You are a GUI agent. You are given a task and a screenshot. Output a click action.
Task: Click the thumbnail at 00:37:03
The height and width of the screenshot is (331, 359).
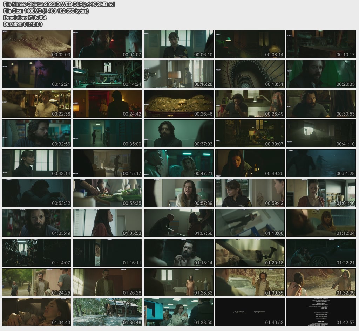(178, 133)
